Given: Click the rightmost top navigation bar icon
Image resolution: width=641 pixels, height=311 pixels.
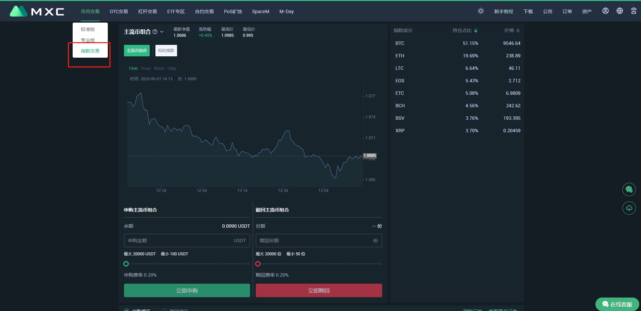Looking at the screenshot, I should 634,11.
